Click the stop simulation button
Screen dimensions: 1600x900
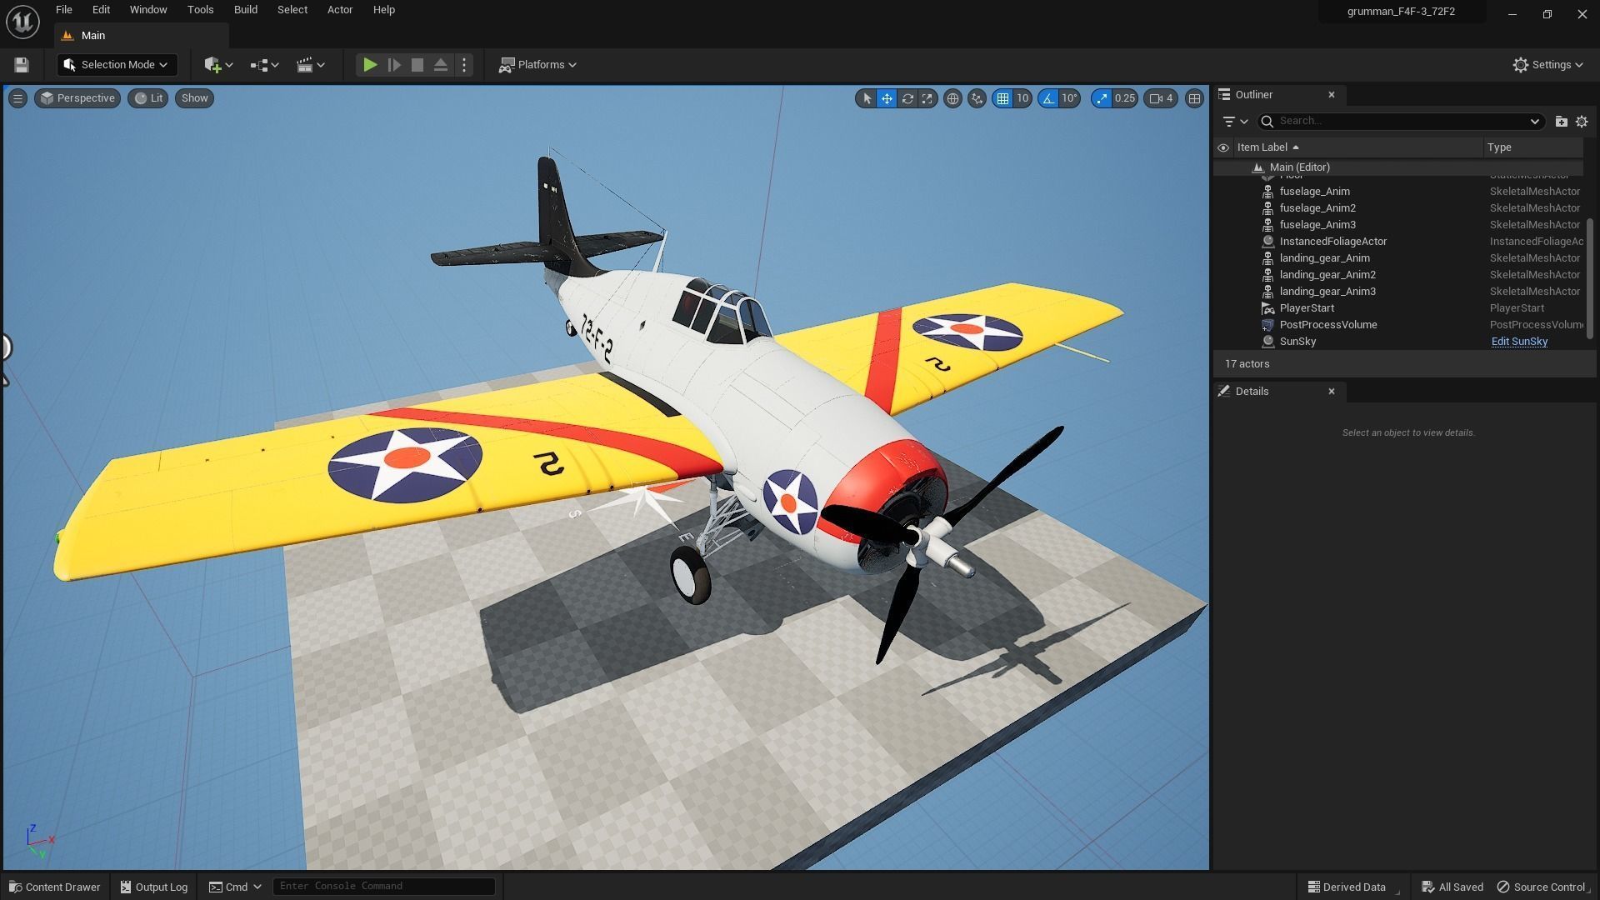[x=417, y=65]
